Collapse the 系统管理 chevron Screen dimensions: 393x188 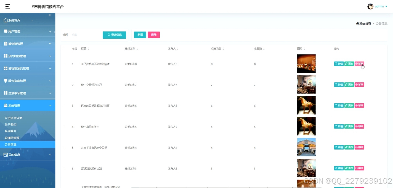(x=50, y=105)
